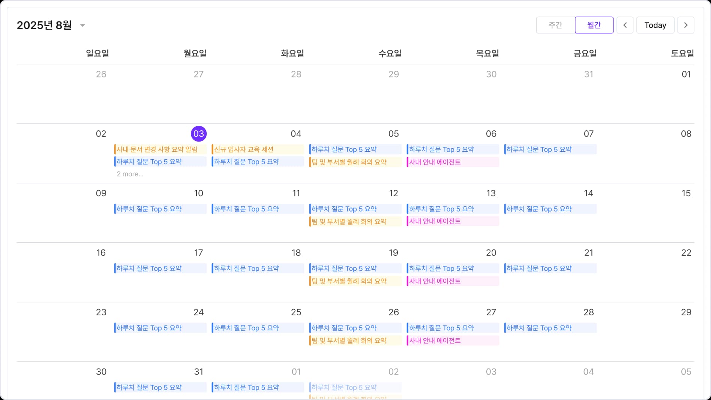Image resolution: width=711 pixels, height=400 pixels.
Task: Select the 월간 monthly view tab
Action: point(594,25)
